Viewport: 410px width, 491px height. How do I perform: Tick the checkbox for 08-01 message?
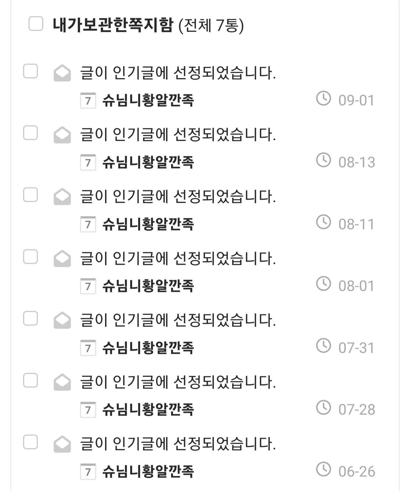pos(30,257)
